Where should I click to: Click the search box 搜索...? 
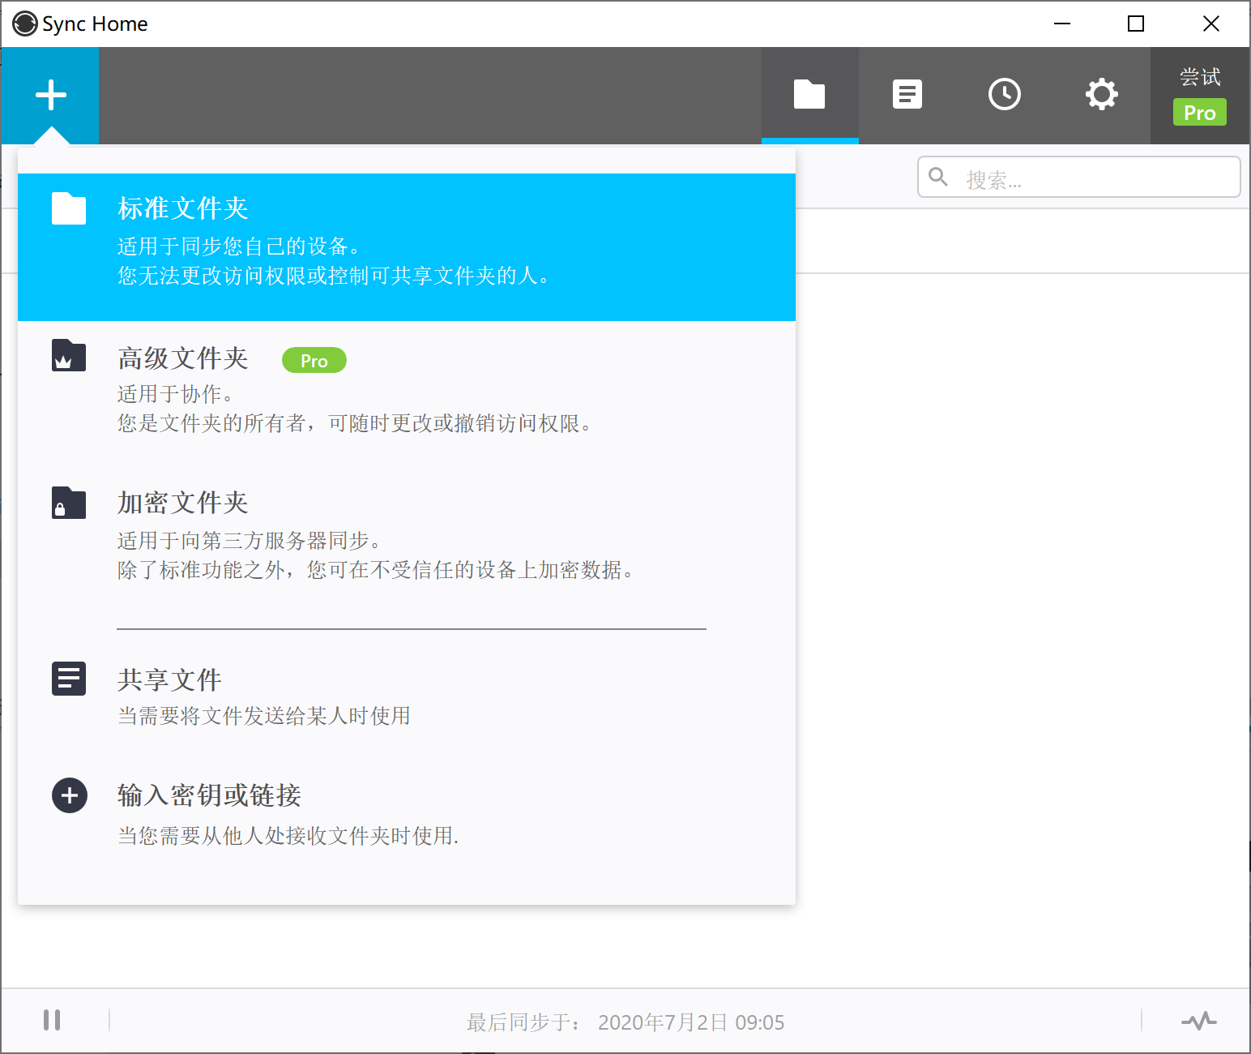coord(1079,177)
